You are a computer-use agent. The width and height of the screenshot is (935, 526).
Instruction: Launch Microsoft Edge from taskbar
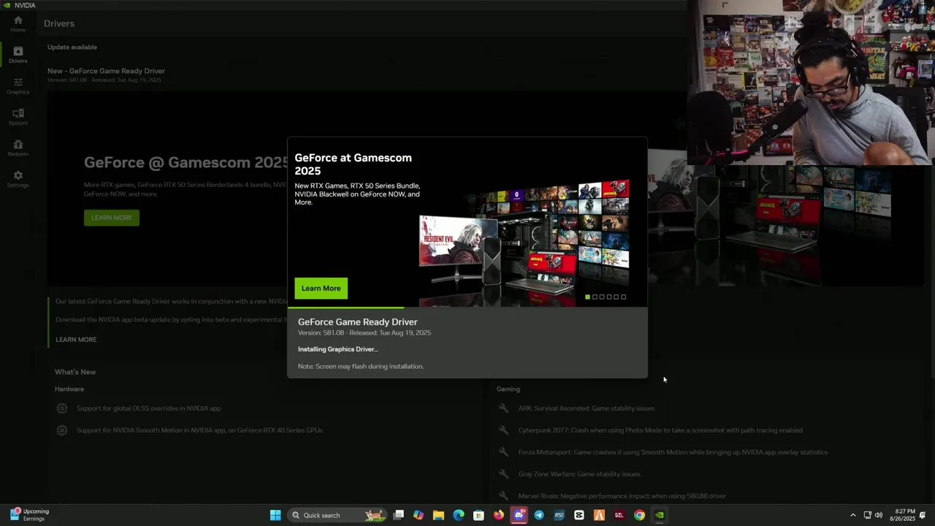coord(459,515)
